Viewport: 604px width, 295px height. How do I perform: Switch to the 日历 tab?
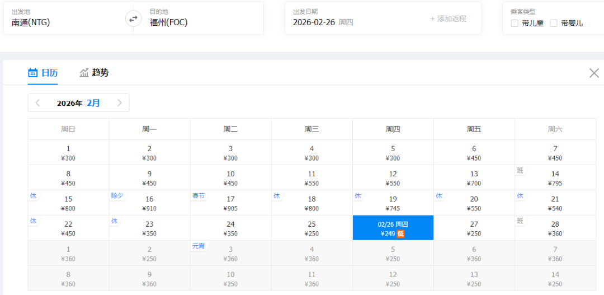tap(43, 73)
